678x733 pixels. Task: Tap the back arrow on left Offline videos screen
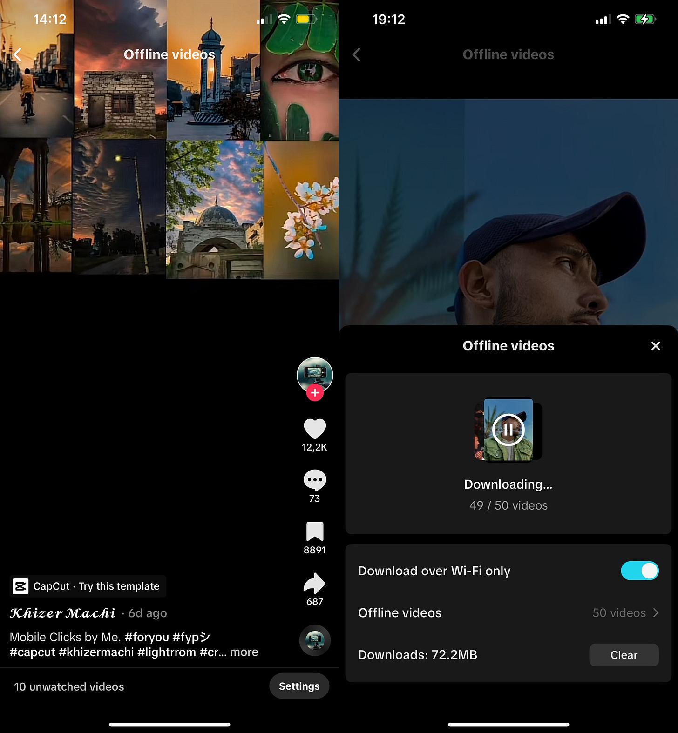click(x=18, y=54)
